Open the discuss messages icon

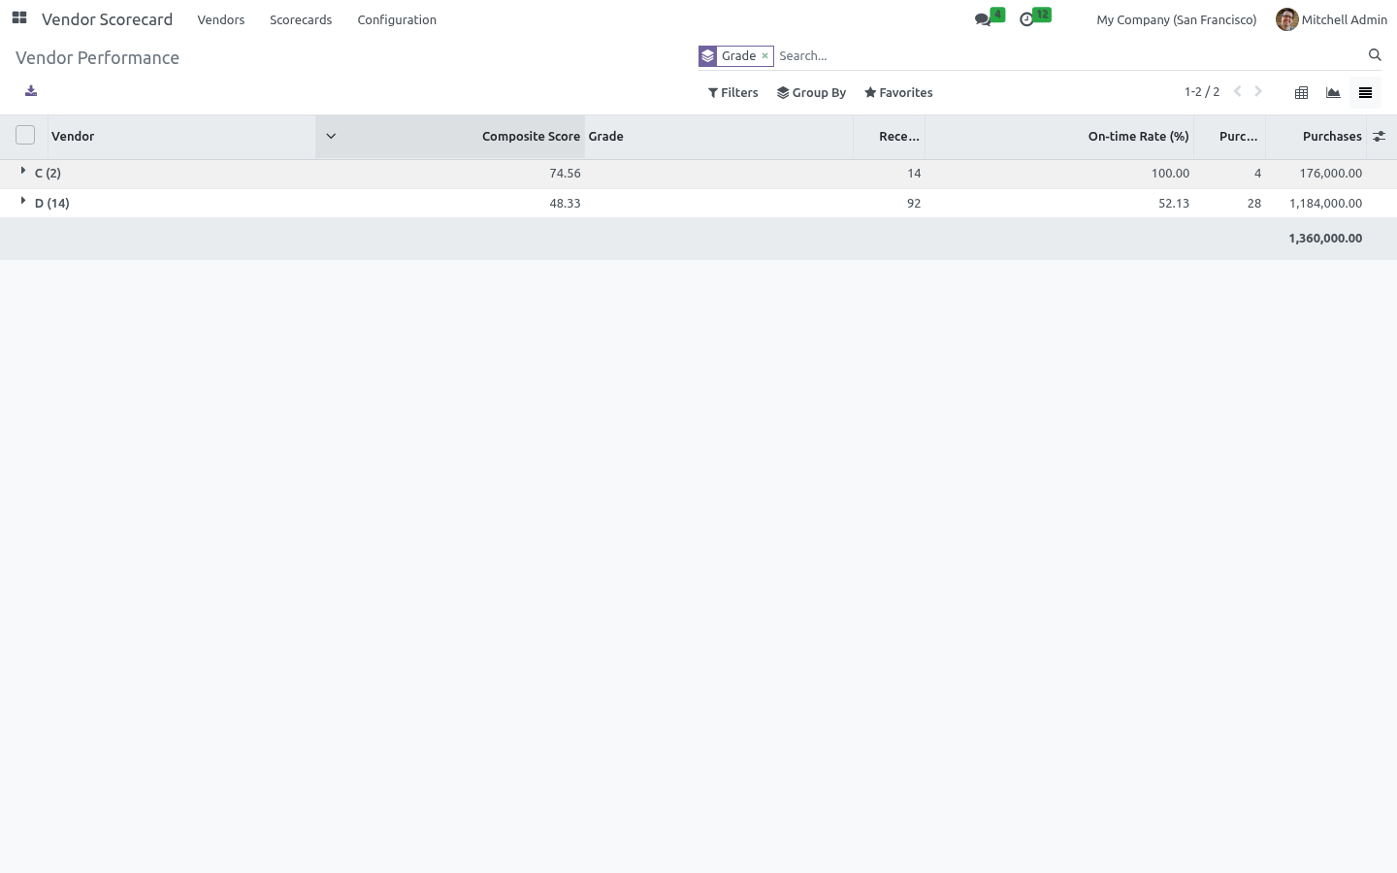click(x=983, y=19)
